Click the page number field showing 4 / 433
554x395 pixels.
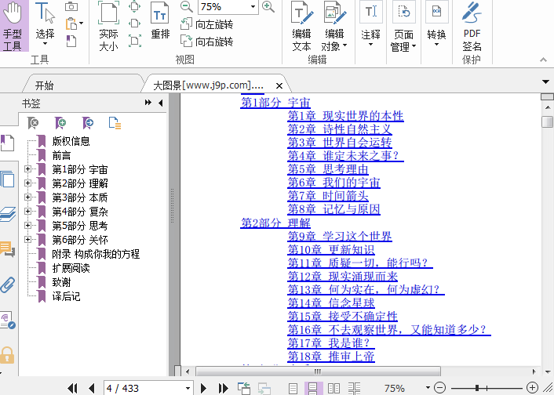pos(148,388)
